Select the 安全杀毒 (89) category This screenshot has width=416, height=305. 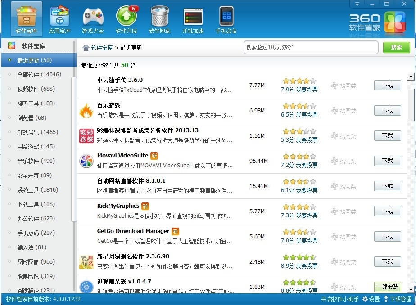pyautogui.click(x=34, y=175)
